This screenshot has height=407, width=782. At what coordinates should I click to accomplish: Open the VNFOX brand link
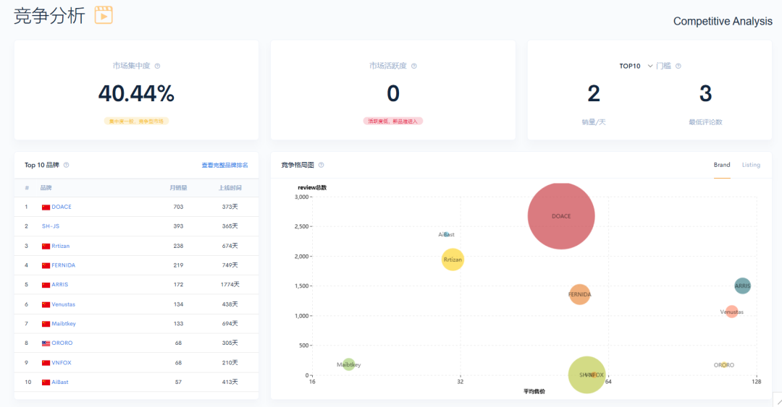click(62, 363)
